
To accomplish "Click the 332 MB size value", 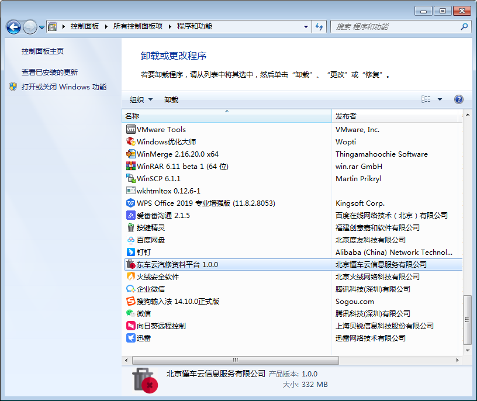I will pos(314,384).
